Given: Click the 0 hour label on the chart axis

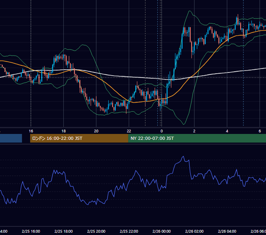Looking at the screenshot, I should pyautogui.click(x=162, y=131).
